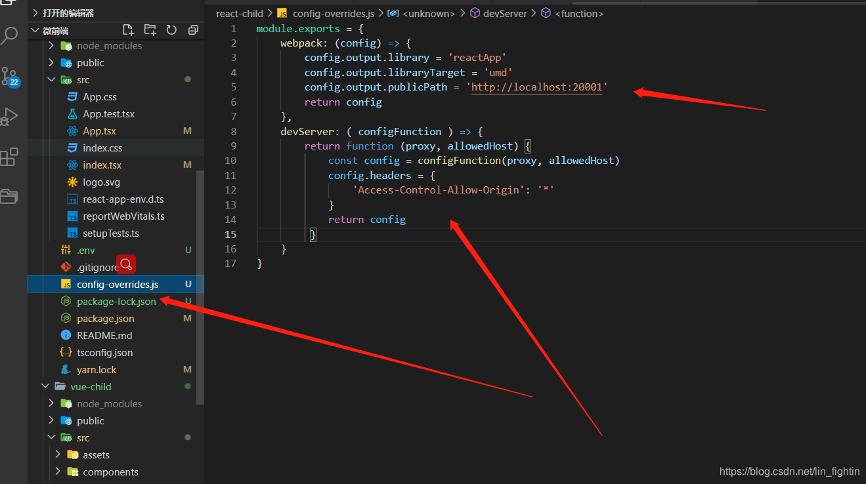Image resolution: width=866 pixels, height=484 pixels.
Task: Click the red search overlay button
Action: click(126, 264)
